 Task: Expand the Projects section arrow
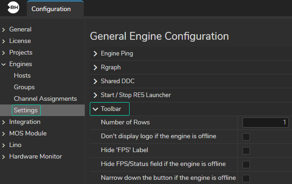tap(4, 53)
